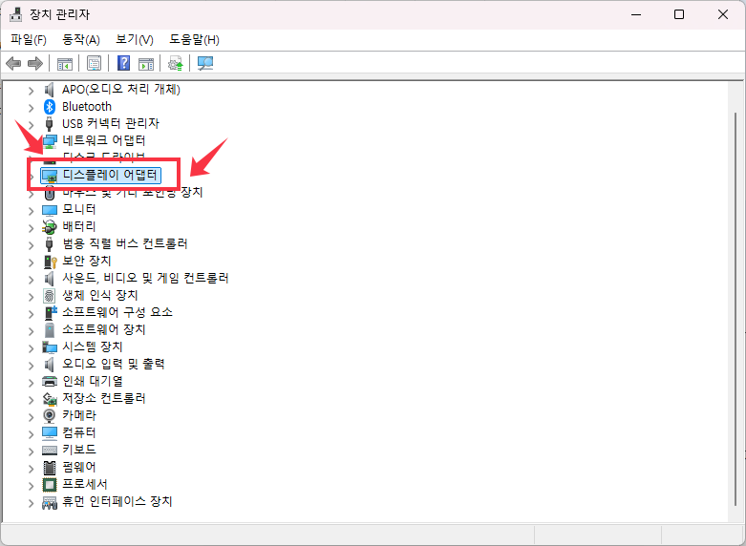Click the blue Bluetooth logo icon
Image resolution: width=746 pixels, height=546 pixels.
click(x=50, y=107)
